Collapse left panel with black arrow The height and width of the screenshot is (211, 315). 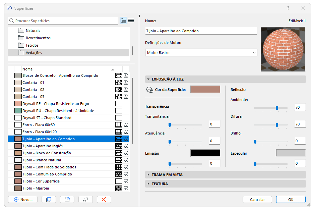pos(139,16)
